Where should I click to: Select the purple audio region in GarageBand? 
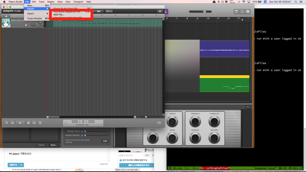[224, 49]
